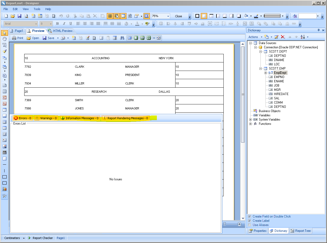
Task: Select the Rounded Rectangle shape in the toolbox
Action: point(5,183)
